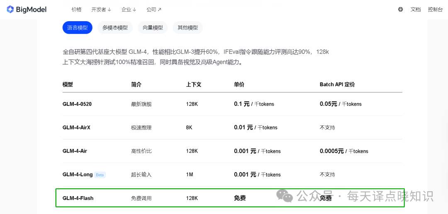Click the BigModel brand text
This screenshot has width=448, height=214.
click(31, 10)
